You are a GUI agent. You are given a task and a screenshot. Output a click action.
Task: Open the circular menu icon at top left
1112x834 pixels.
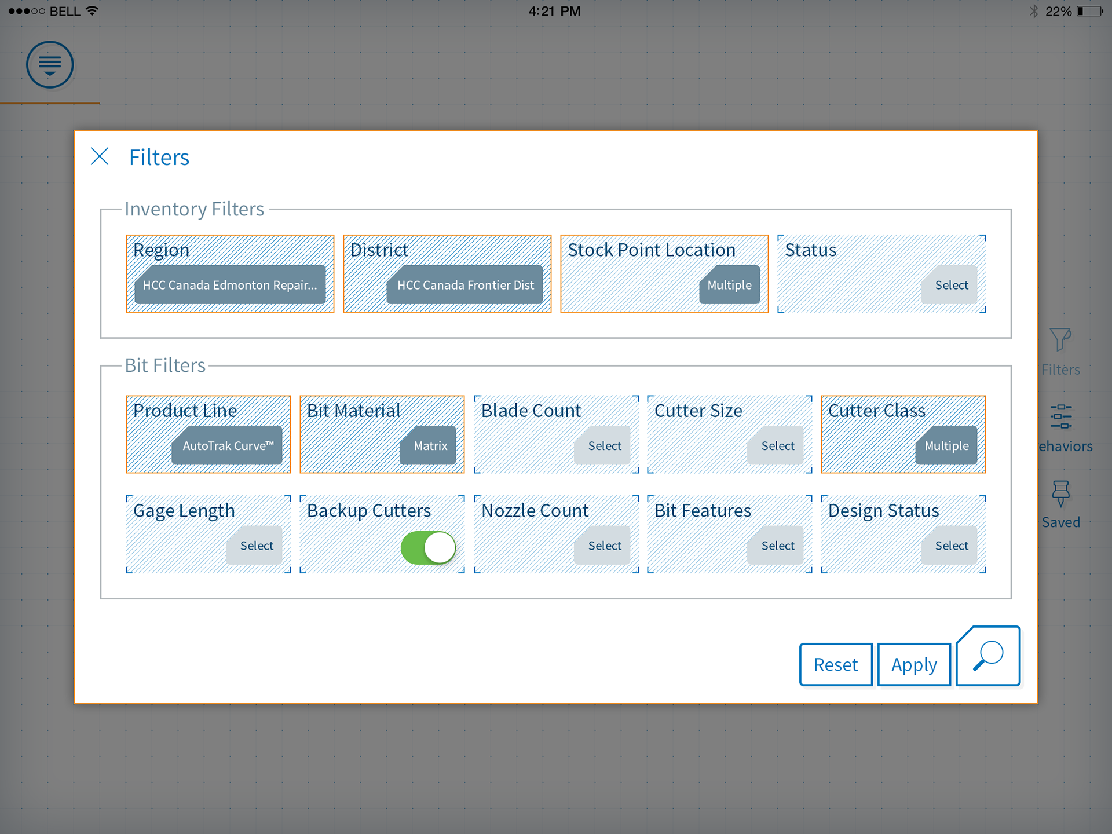tap(50, 64)
